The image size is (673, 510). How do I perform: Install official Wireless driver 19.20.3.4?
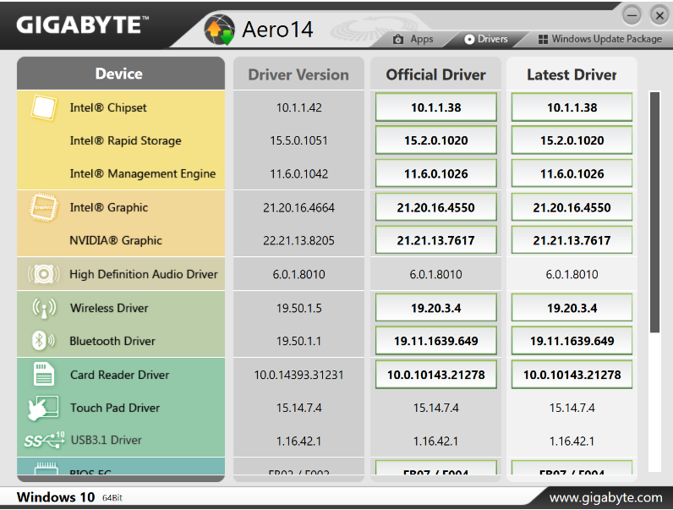click(x=435, y=308)
